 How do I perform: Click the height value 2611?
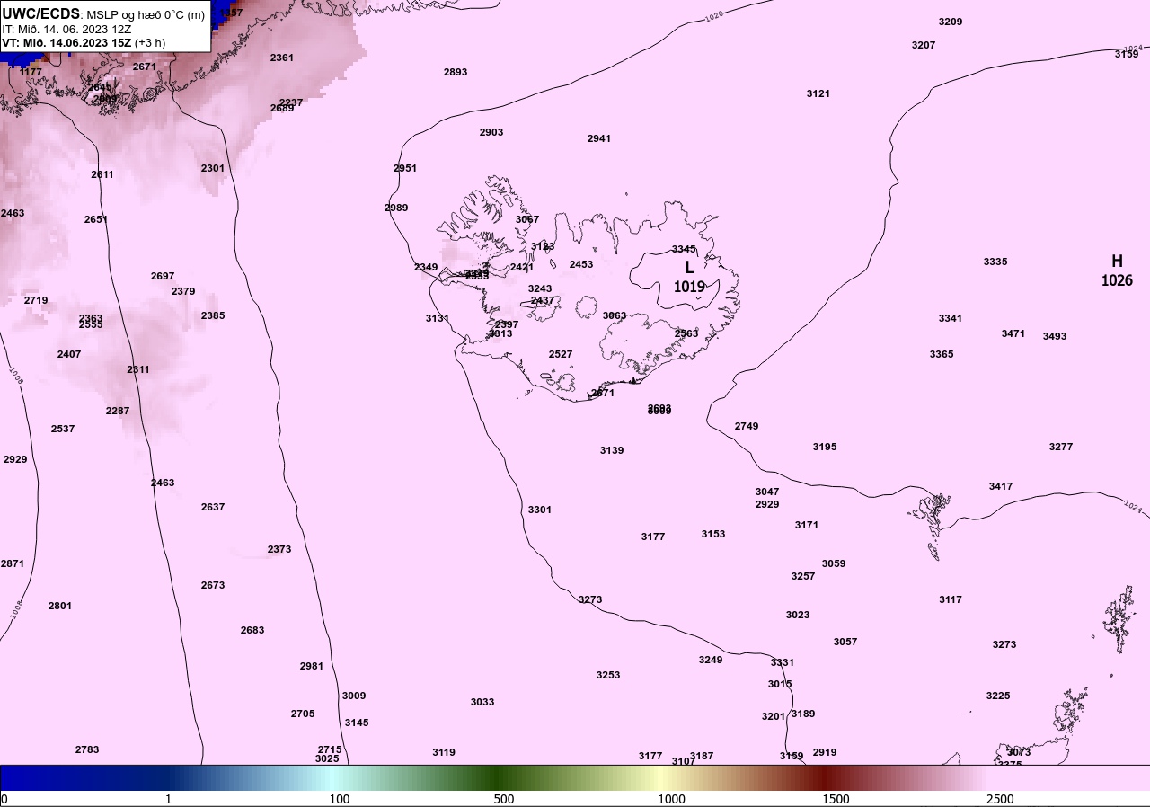pos(102,174)
